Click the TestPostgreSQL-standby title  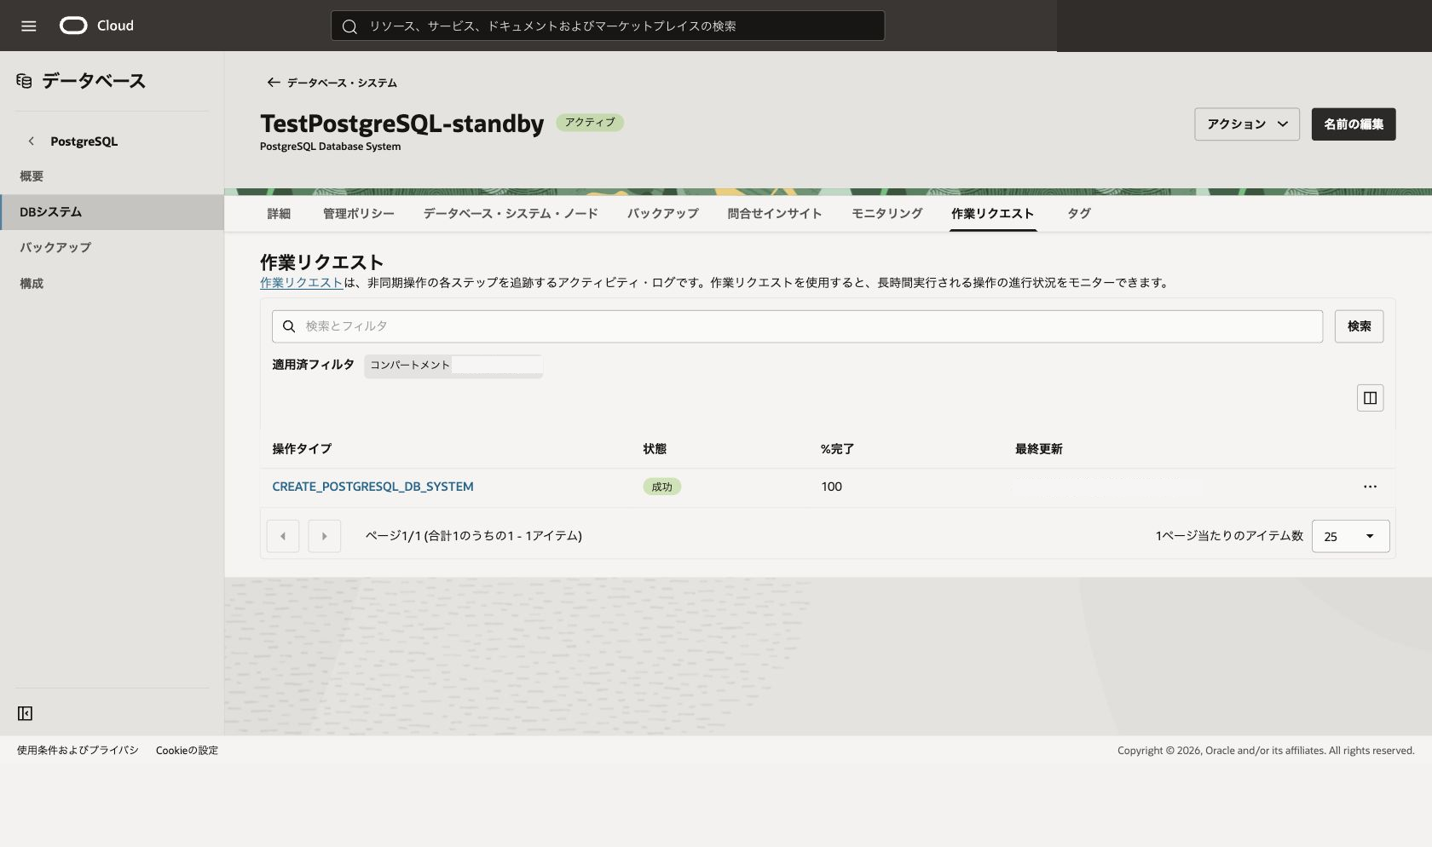401,124
